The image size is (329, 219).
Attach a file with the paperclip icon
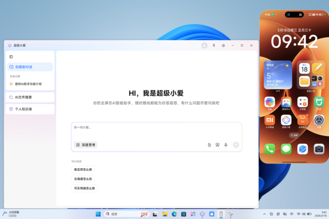209,145
